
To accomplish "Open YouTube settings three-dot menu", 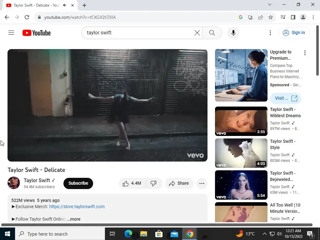I will point(270,32).
